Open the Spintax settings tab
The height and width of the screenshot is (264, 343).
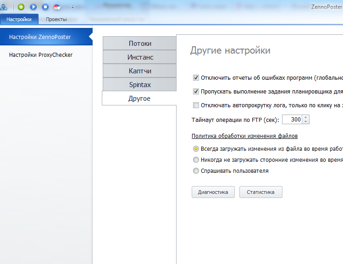(x=139, y=85)
